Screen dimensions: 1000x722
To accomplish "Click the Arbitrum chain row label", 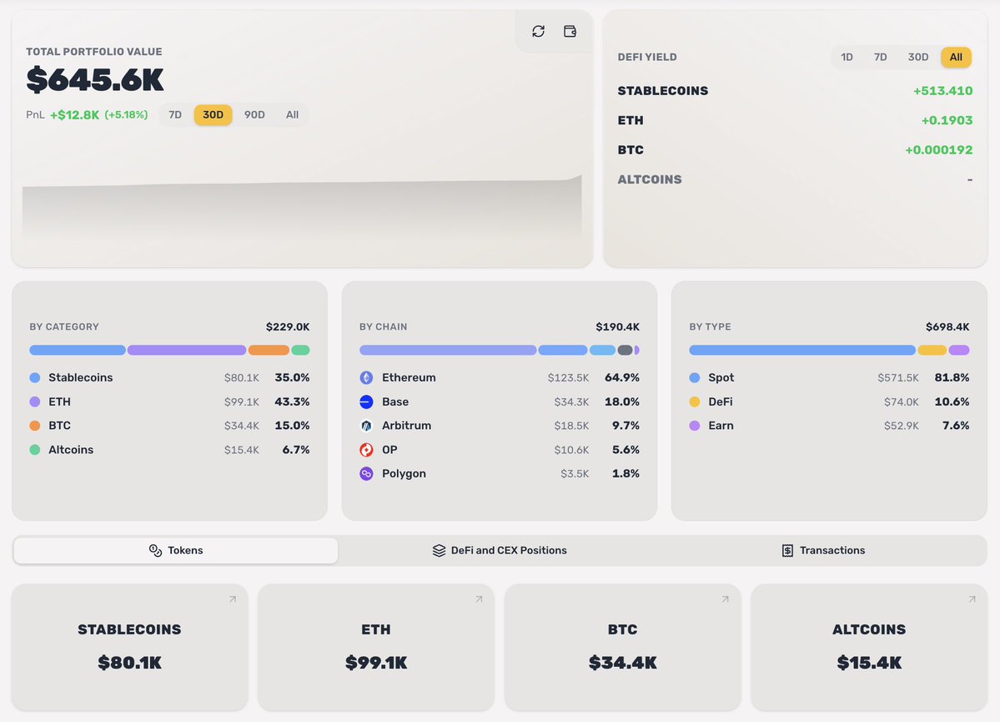I will [406, 425].
